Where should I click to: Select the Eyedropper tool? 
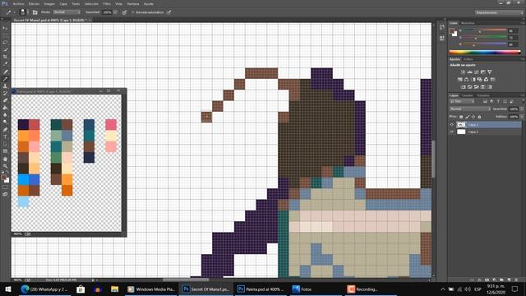[x=5, y=64]
